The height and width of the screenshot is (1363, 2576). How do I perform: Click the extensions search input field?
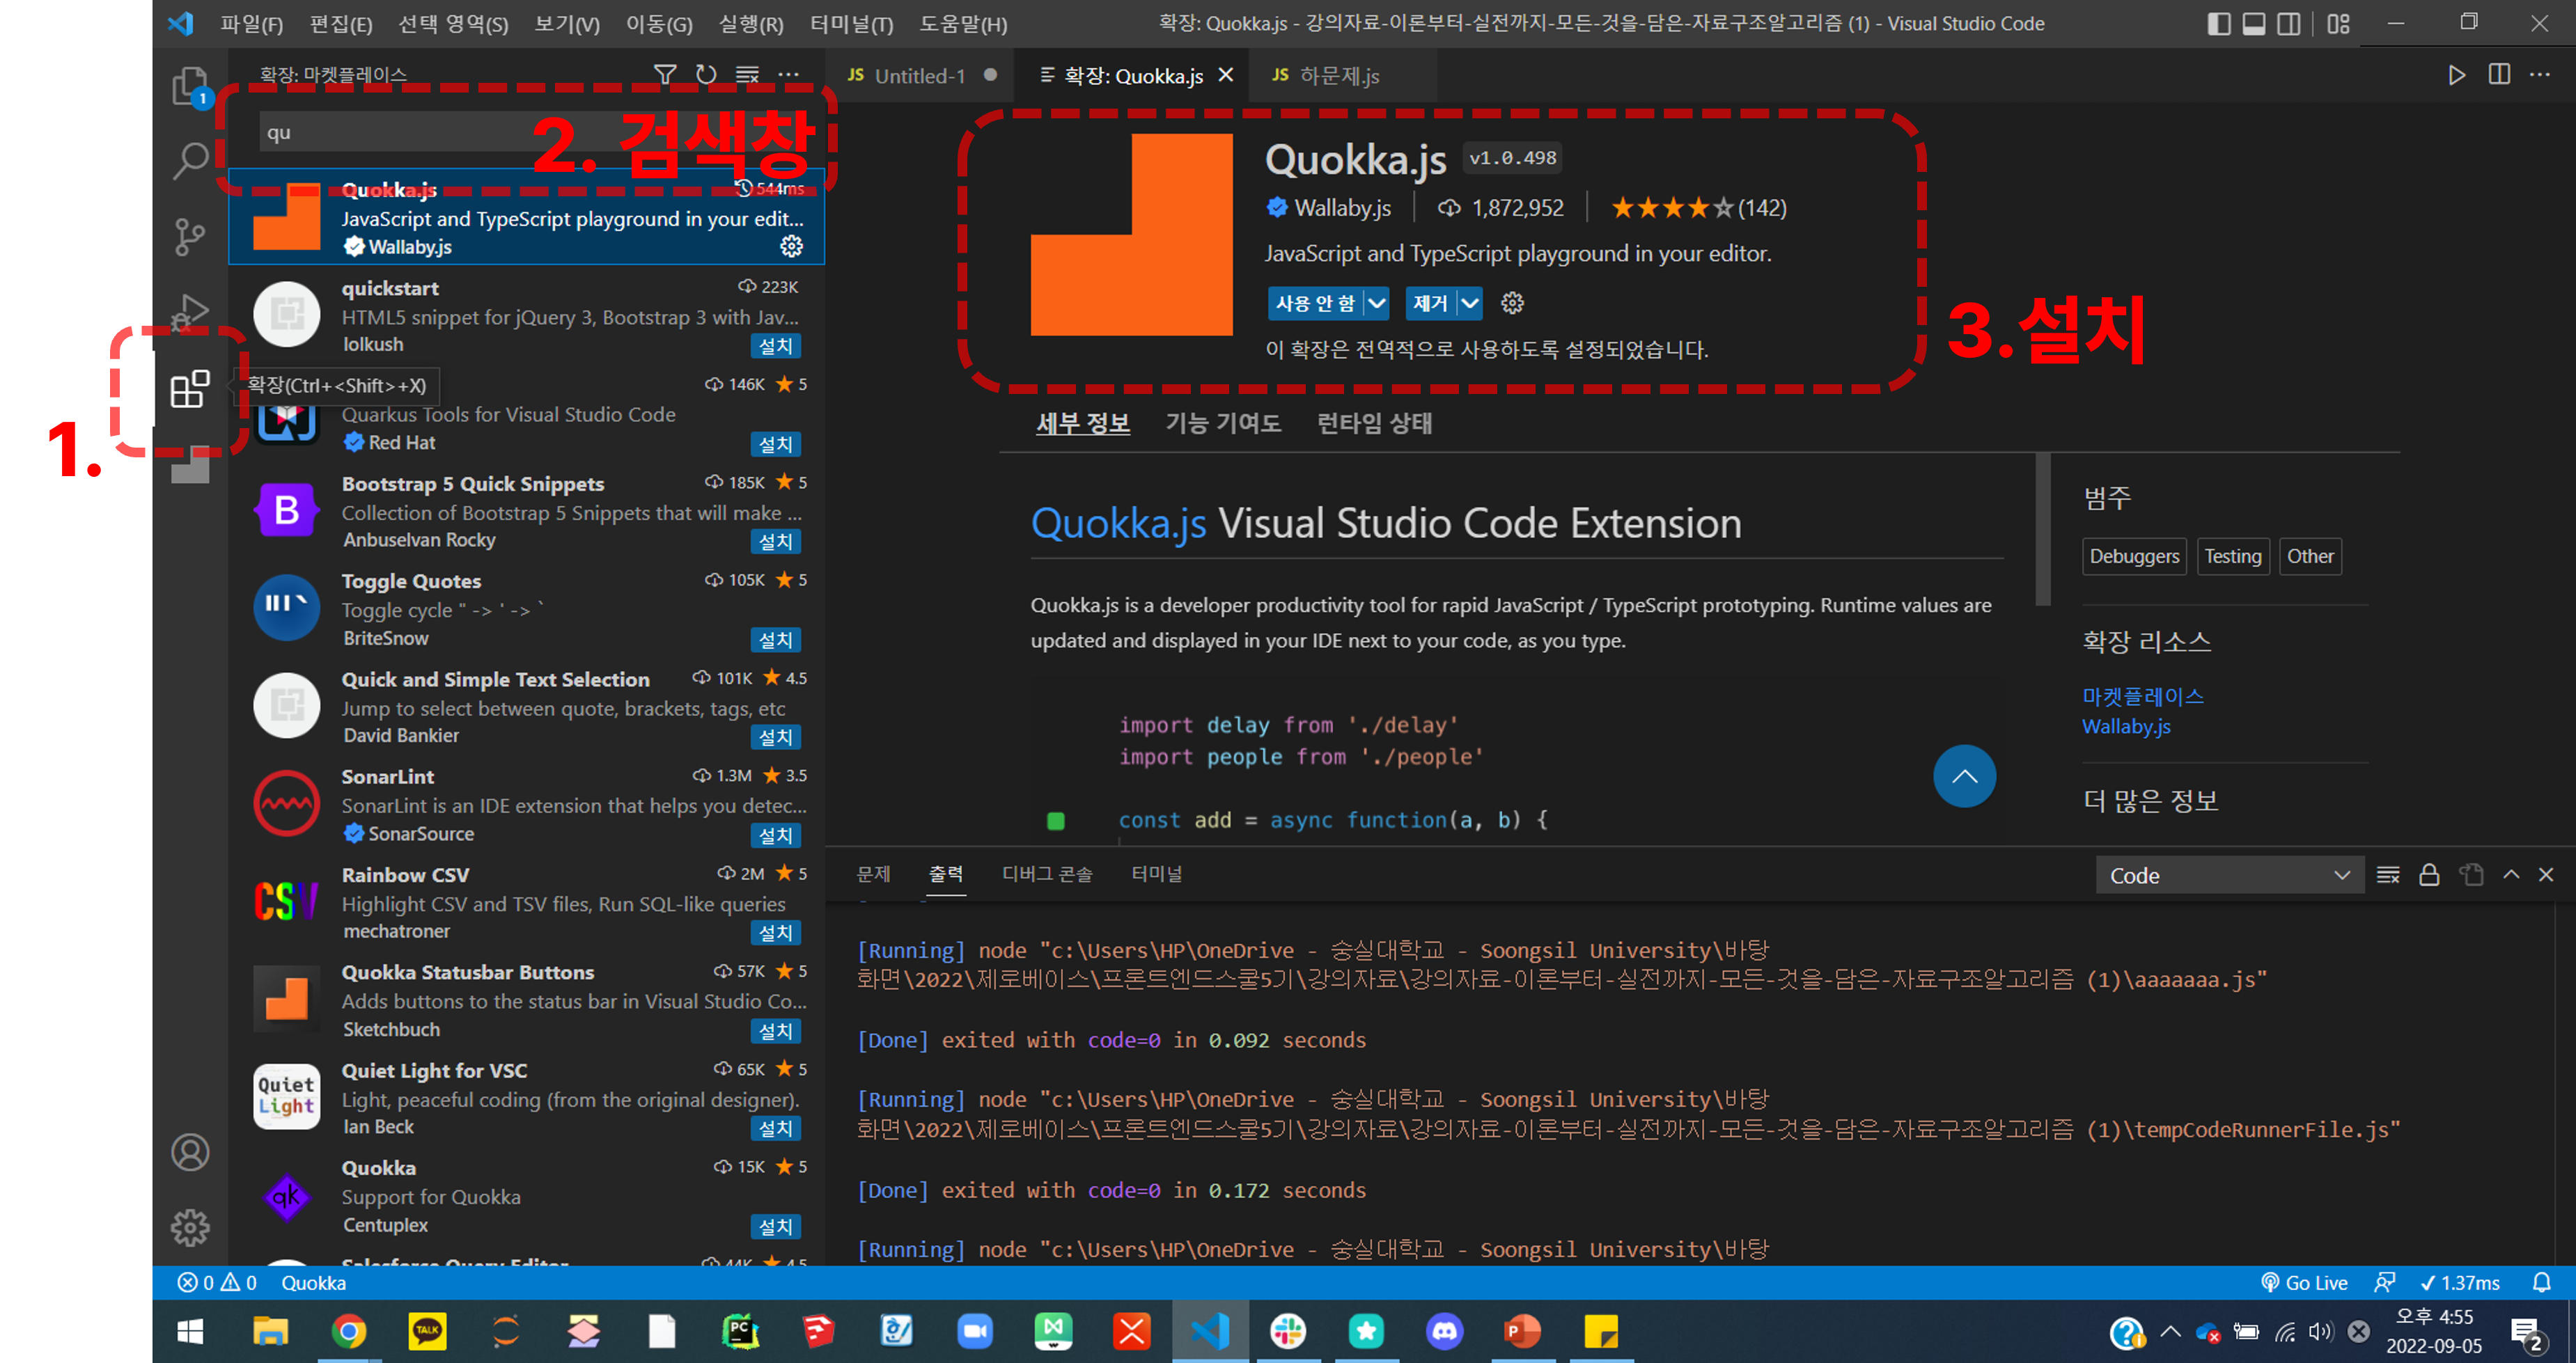pos(400,132)
